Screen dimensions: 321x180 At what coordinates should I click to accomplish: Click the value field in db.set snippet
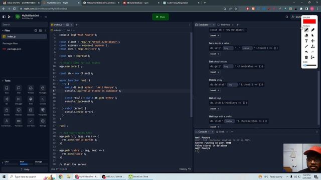click(247, 48)
